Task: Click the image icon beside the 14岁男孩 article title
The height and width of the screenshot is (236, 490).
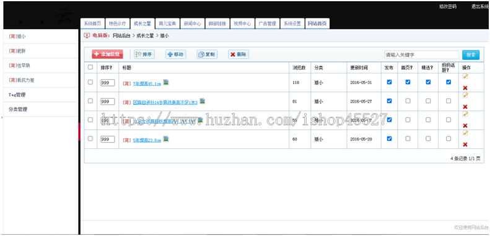Action: pyautogui.click(x=202, y=101)
